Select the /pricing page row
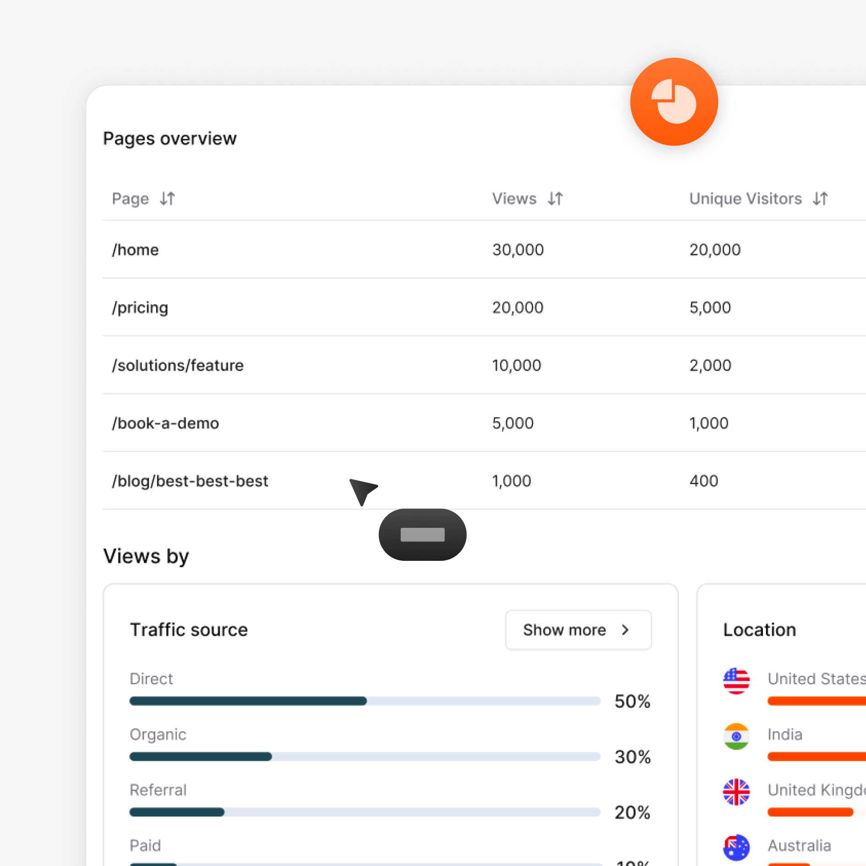 coord(484,307)
